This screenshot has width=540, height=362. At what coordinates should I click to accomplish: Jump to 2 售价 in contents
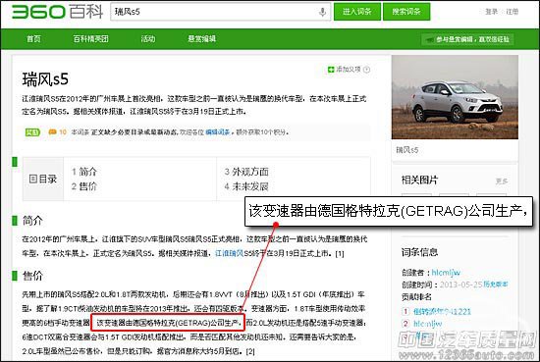coord(84,186)
